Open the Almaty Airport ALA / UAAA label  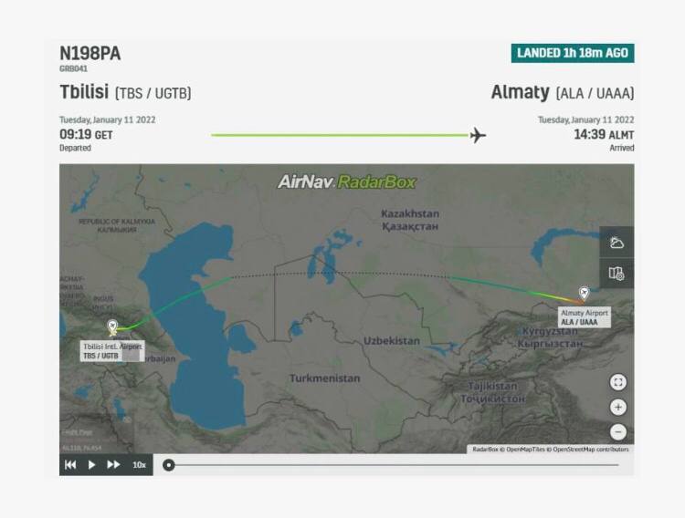[585, 317]
